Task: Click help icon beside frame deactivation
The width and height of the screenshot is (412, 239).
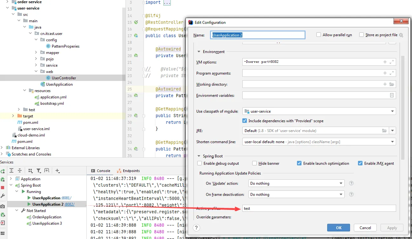Action: [351, 194]
